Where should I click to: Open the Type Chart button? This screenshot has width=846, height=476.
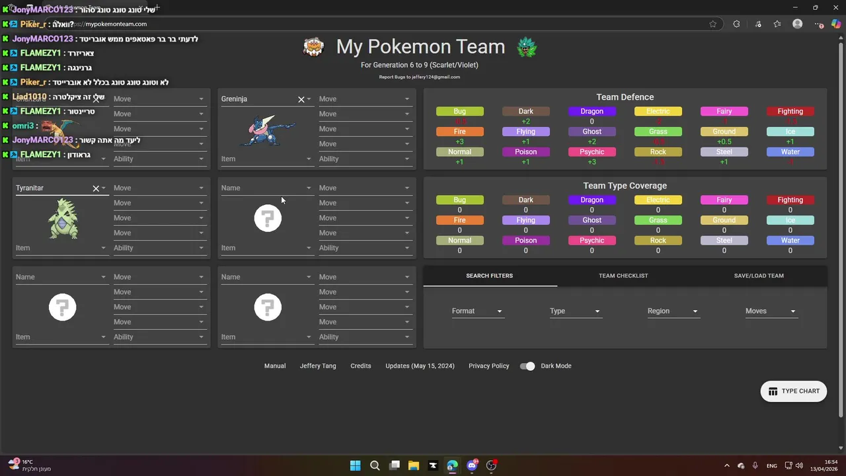[794, 391]
